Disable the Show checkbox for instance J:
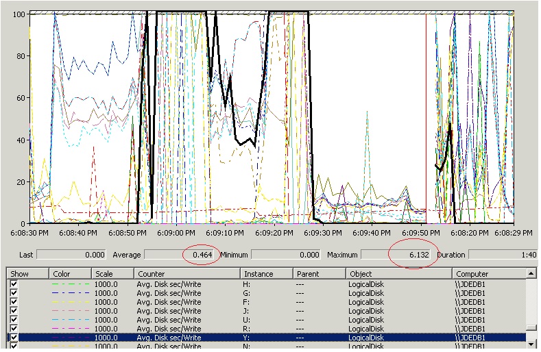Viewport: 541px width, 352px height. 14,311
